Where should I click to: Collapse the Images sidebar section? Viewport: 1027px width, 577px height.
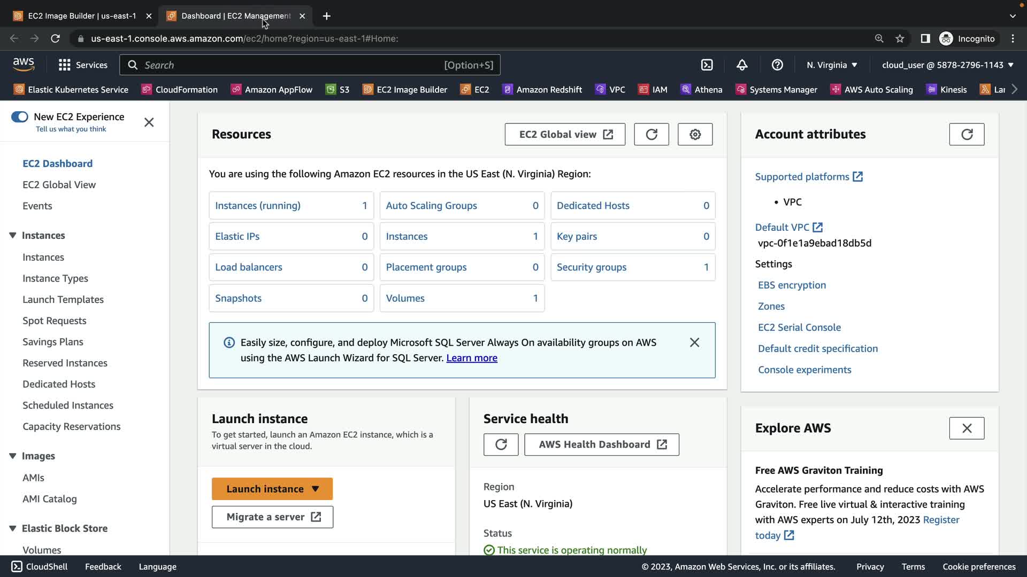[x=13, y=456]
